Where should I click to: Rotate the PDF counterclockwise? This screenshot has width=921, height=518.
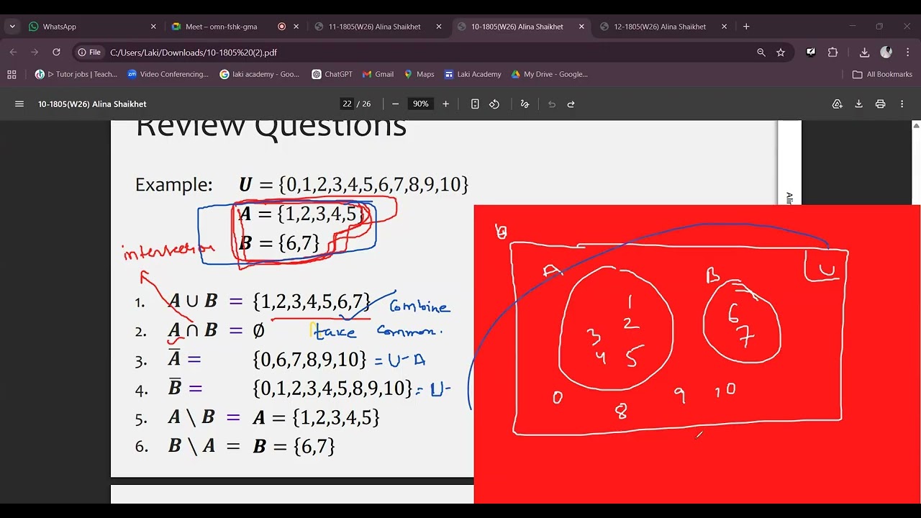pyautogui.click(x=494, y=104)
